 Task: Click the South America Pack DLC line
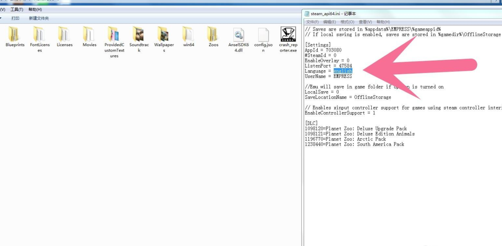click(355, 144)
